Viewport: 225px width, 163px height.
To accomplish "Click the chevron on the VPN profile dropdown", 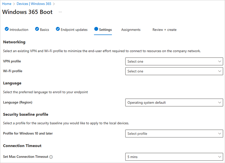I will pyautogui.click(x=219, y=61).
